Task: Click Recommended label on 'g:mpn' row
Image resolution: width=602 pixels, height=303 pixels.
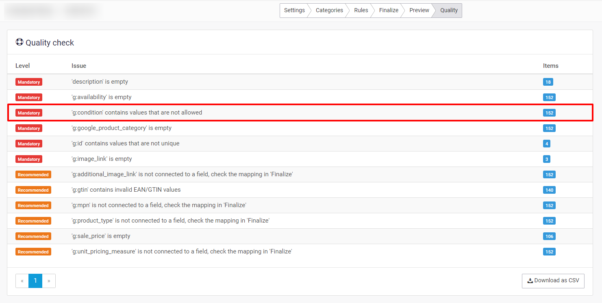Action: coord(33,206)
